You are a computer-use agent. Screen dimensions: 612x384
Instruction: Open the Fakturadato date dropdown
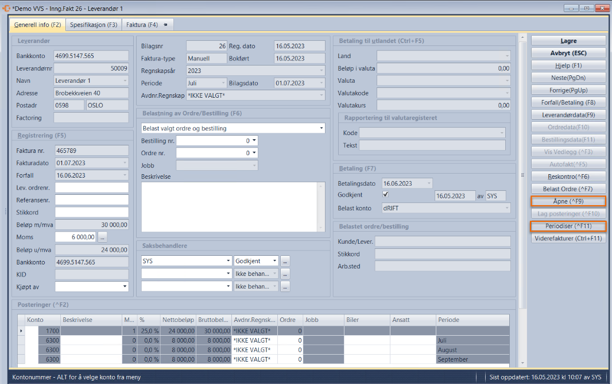tap(125, 163)
